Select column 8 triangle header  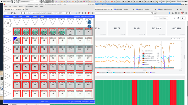[79, 22]
